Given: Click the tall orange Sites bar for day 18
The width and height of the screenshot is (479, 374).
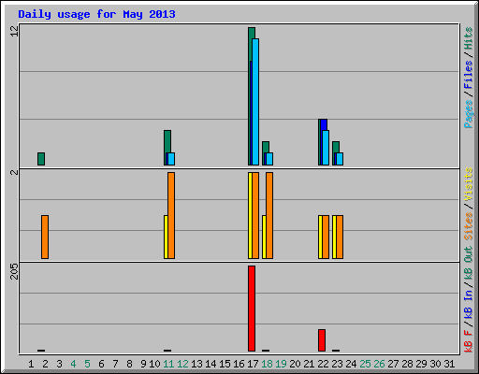Looking at the screenshot, I should (x=269, y=215).
